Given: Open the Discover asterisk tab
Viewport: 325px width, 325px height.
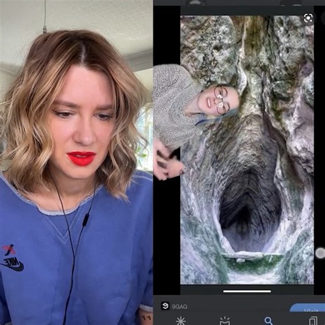Looking at the screenshot, I should (x=181, y=321).
